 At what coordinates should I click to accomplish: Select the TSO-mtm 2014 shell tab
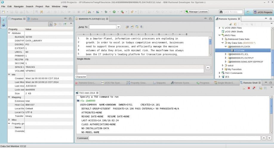pos(87,93)
